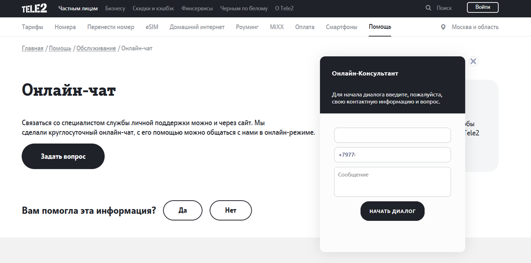Click the Поиск search label

coord(444,8)
